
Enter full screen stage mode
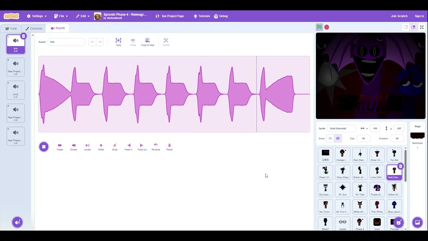point(422,27)
